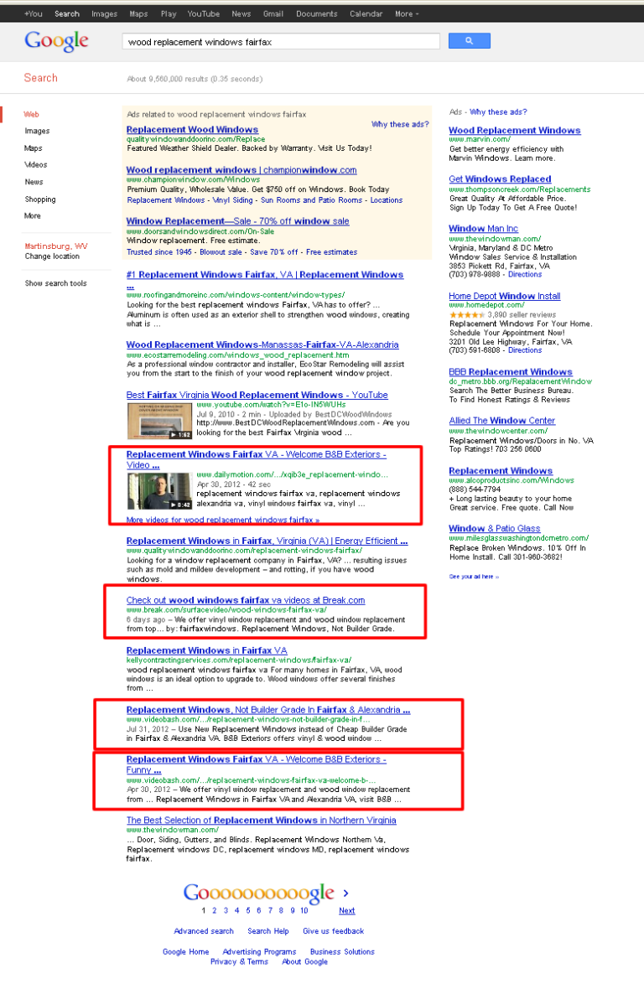Open Gmail from the top navigation bar

pos(273,14)
